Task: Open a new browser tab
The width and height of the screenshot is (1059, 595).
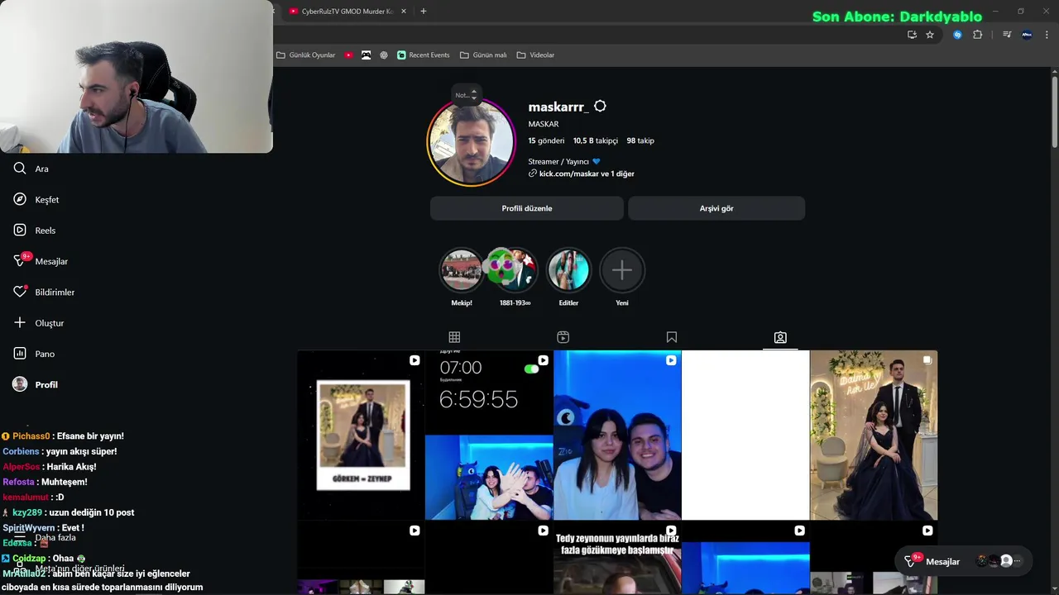Action: click(x=424, y=12)
